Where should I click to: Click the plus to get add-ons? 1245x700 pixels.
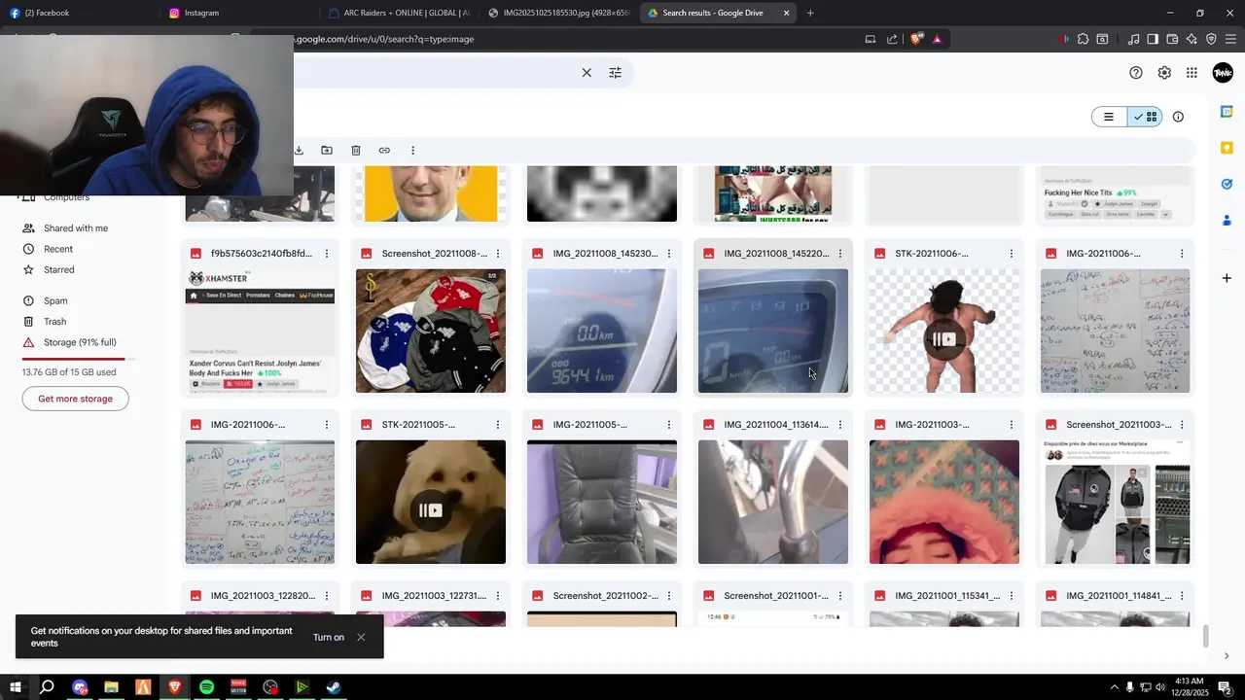1227,278
